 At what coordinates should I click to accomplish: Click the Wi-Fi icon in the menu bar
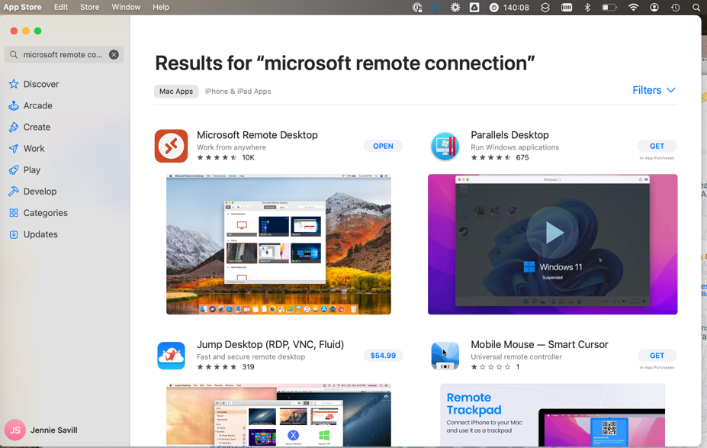(x=633, y=7)
